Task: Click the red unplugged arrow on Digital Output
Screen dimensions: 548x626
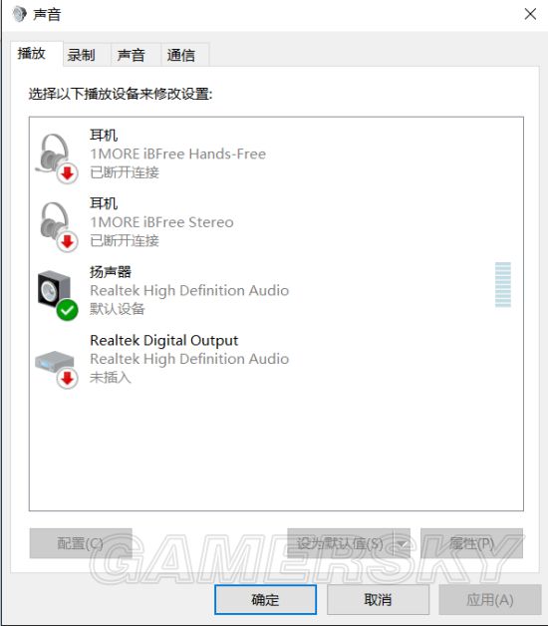Action: point(67,378)
